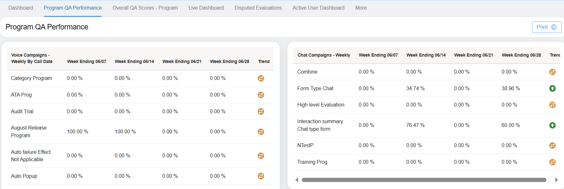Click the Audit Trial trend icon

261,112
